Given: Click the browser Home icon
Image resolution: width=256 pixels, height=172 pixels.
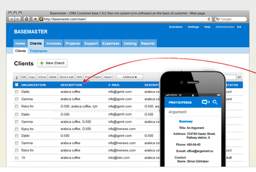Looking at the screenshot, I should (x=27, y=19).
